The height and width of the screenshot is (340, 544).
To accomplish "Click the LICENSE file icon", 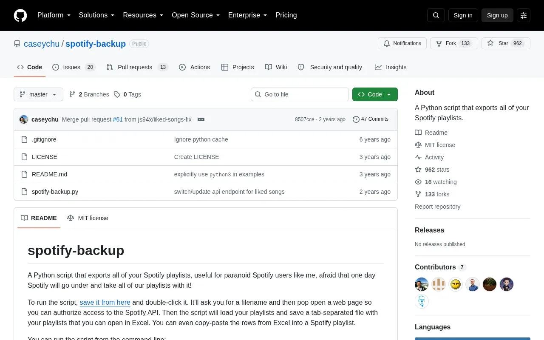I will (24, 157).
